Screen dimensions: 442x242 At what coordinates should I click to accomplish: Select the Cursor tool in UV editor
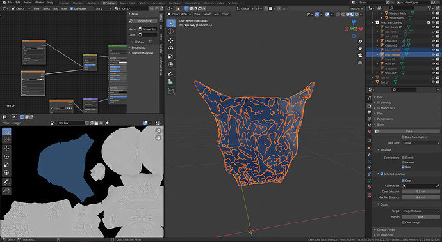click(x=6, y=139)
